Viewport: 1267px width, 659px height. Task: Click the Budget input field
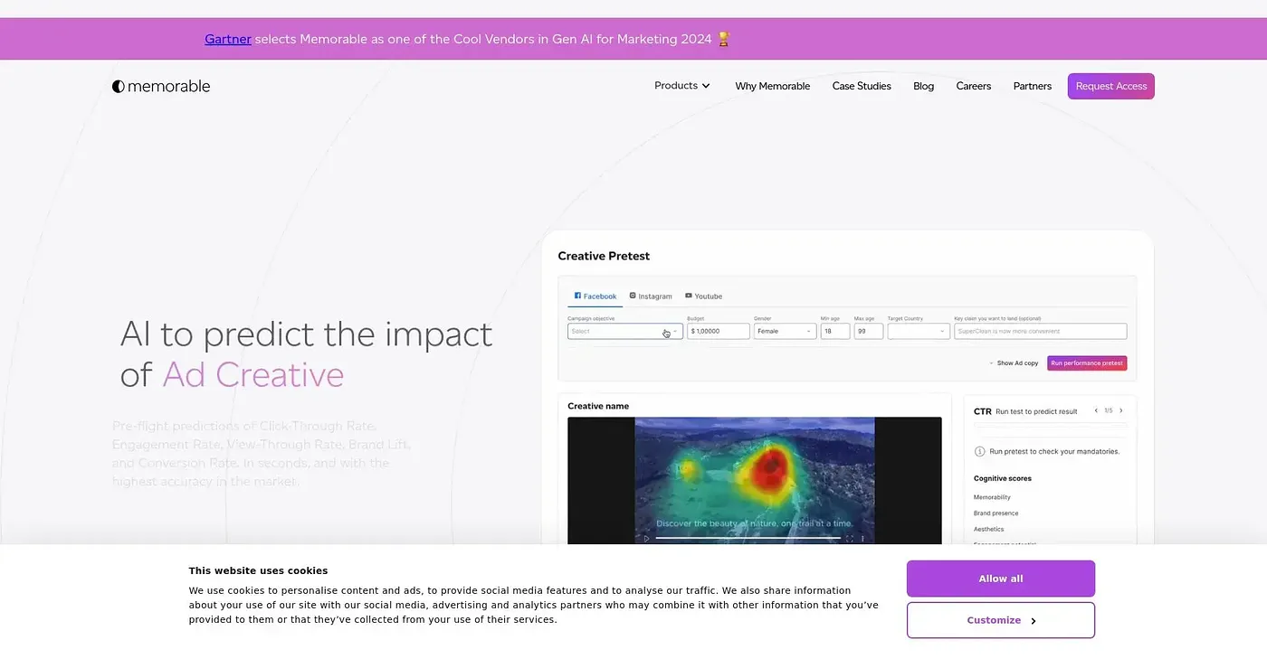pyautogui.click(x=719, y=332)
